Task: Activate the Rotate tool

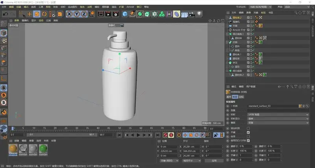Action: [x=44, y=14]
